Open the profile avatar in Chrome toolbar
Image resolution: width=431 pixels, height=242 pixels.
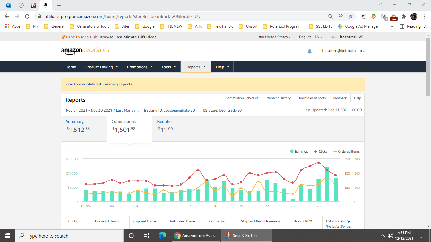414,16
